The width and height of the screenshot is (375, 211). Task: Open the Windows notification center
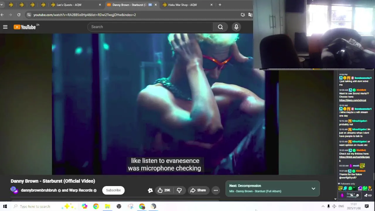367,206
